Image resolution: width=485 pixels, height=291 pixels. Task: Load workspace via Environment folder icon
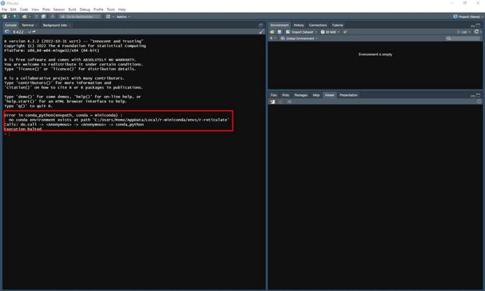pyautogui.click(x=272, y=32)
